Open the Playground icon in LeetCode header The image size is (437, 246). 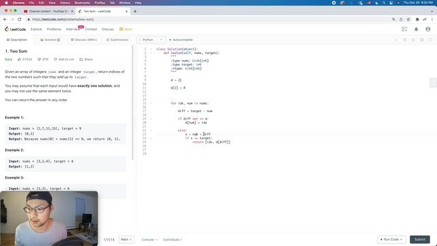pos(404,29)
